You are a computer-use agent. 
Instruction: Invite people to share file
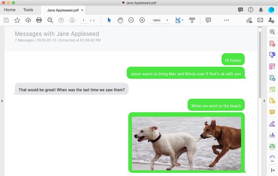click(271, 20)
